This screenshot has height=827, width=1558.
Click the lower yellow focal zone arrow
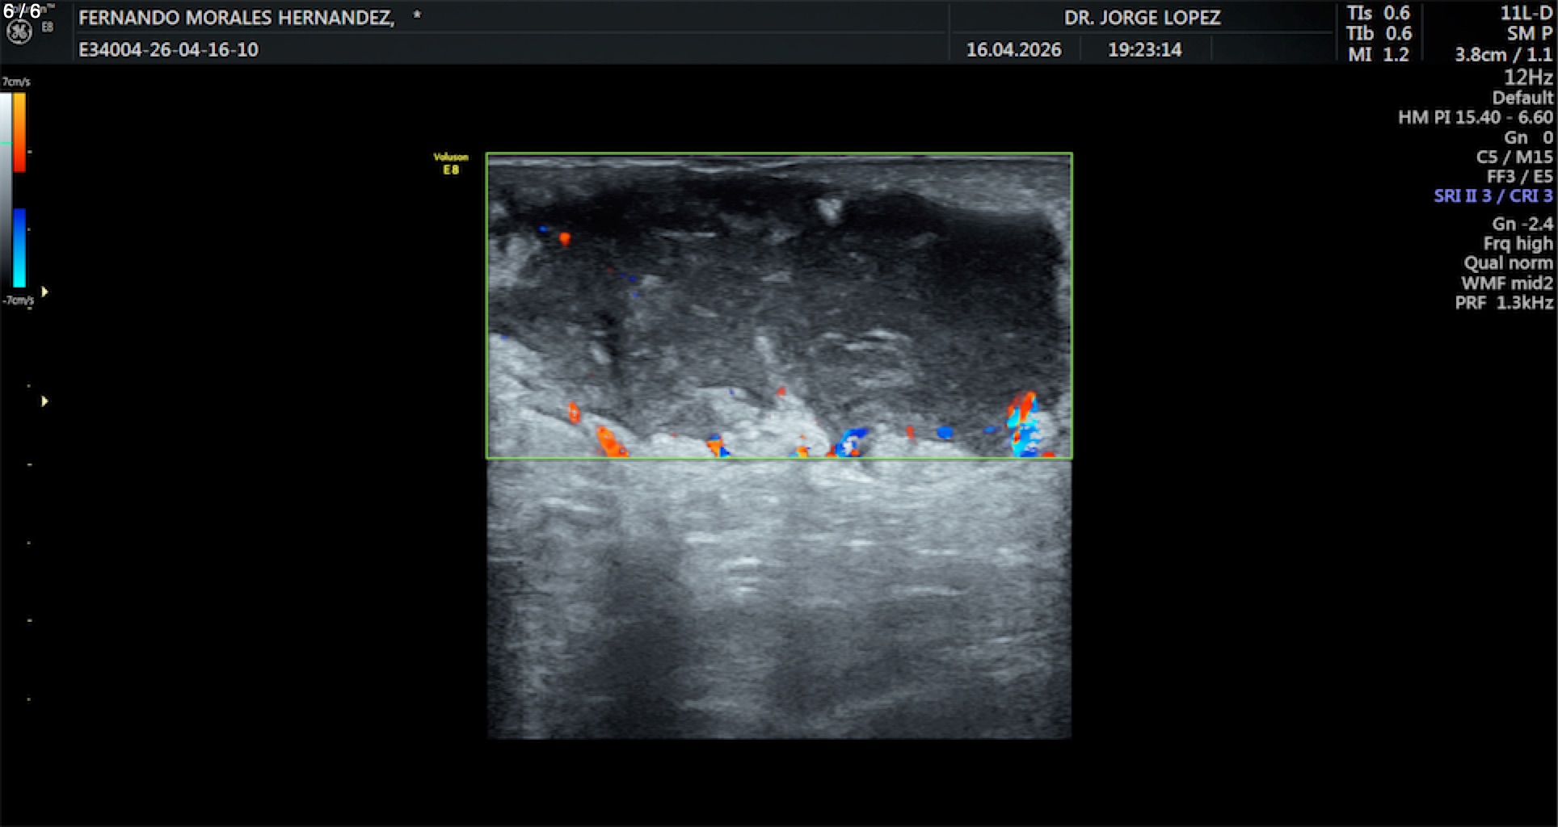(45, 401)
